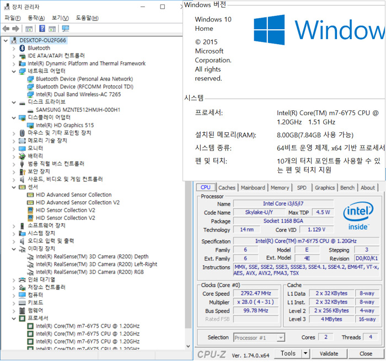
Task: Select Intel(R) HD Graphics 515 adapter icon
Action: 30,126
